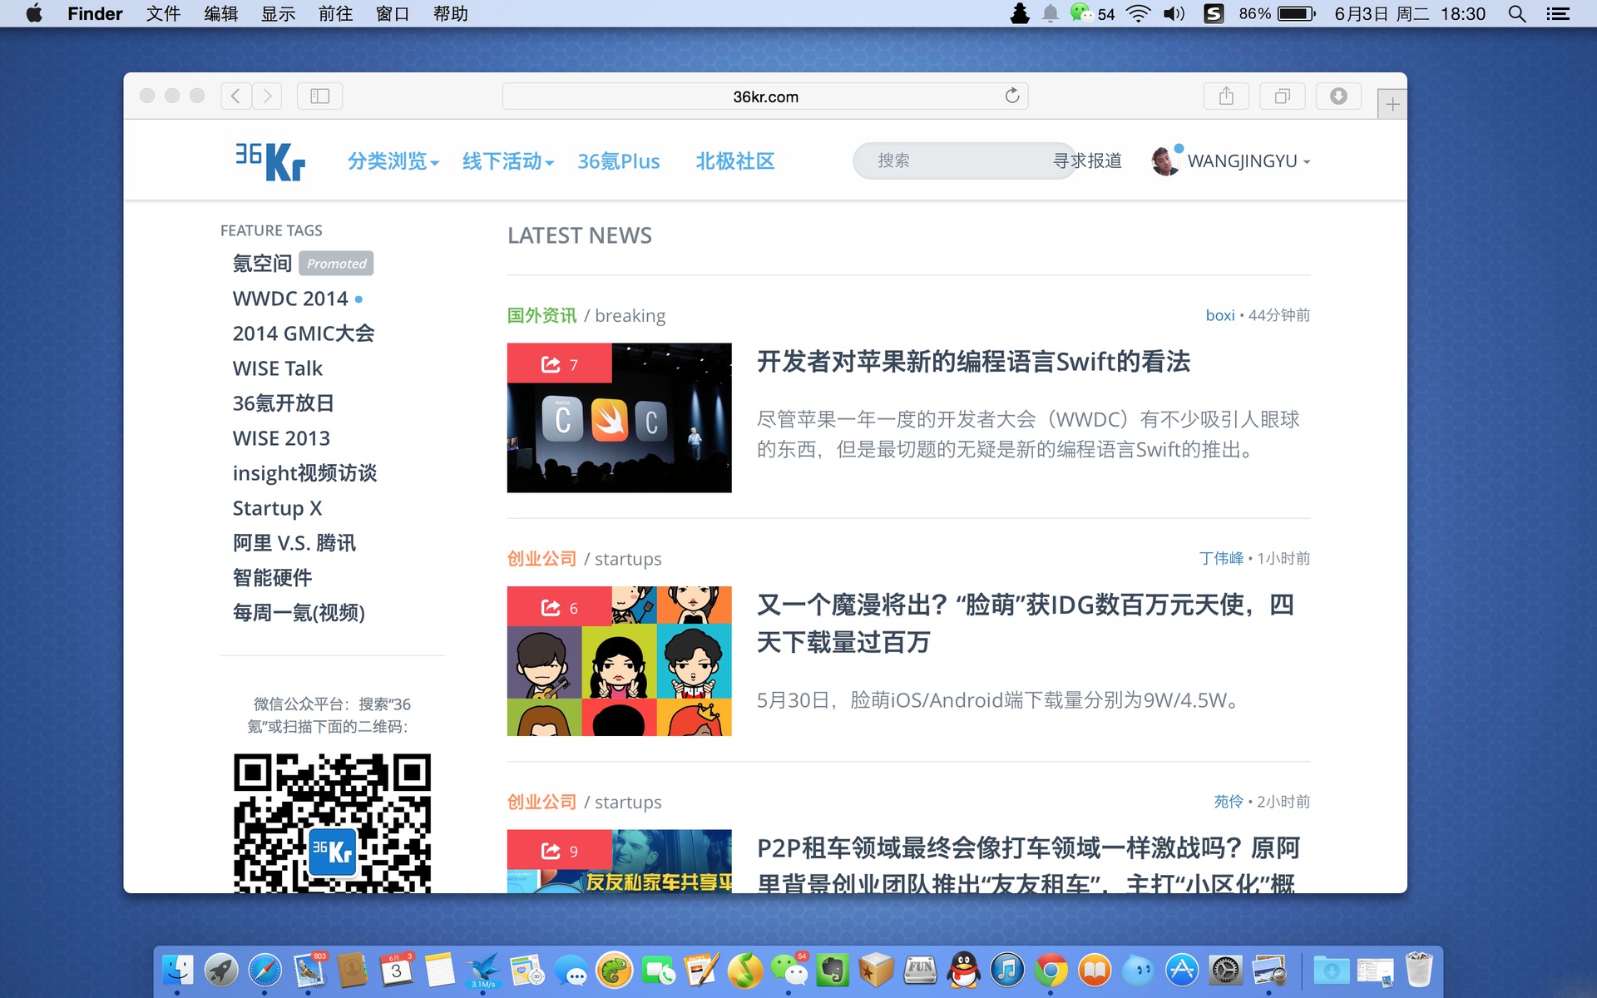Open the 文件 menu
This screenshot has width=1597, height=998.
pos(163,13)
